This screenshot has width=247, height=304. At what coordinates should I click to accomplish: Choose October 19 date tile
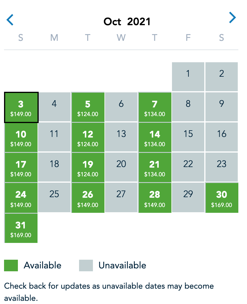pyautogui.click(x=88, y=168)
